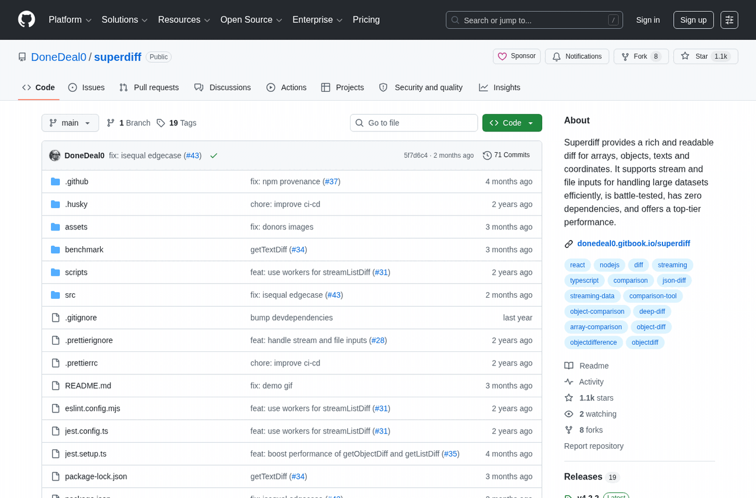Click the fork icon beside 8 forks
The height and width of the screenshot is (498, 756).
(569, 430)
